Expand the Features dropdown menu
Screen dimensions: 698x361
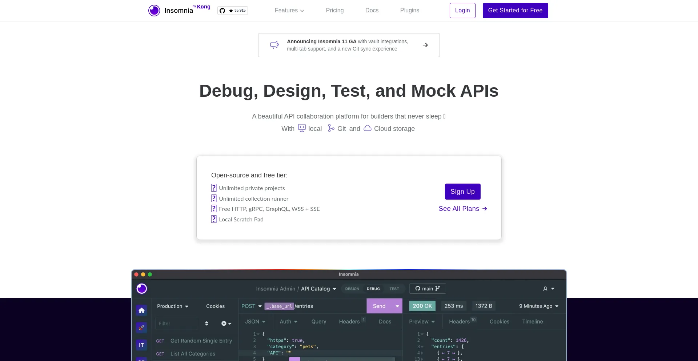click(289, 11)
